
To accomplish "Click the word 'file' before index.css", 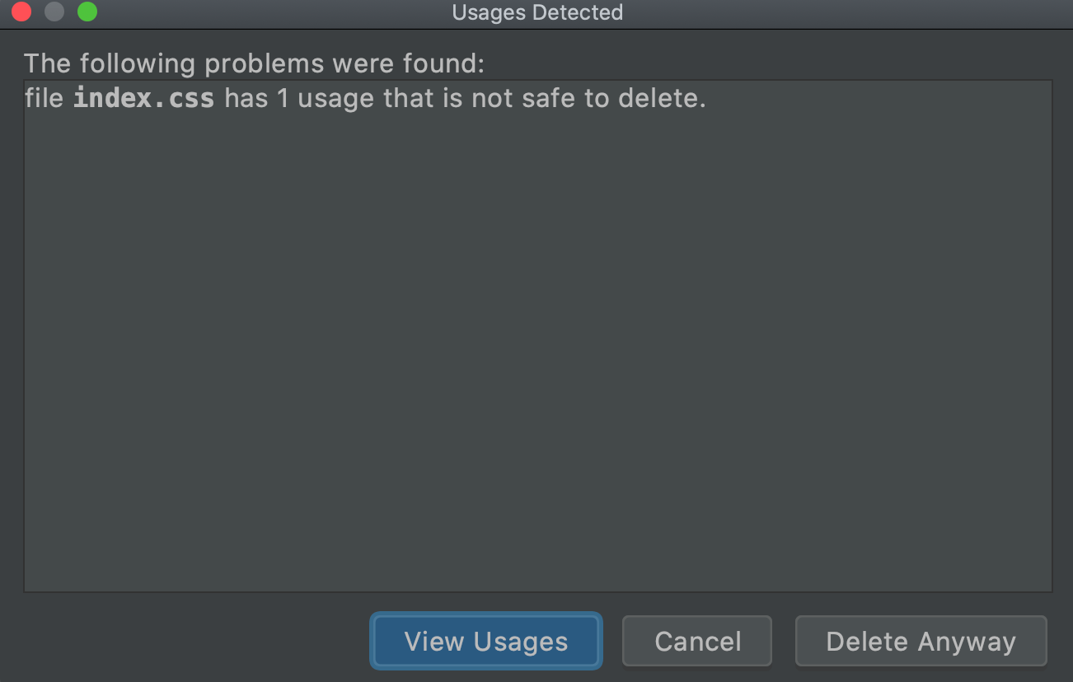I will (45, 99).
